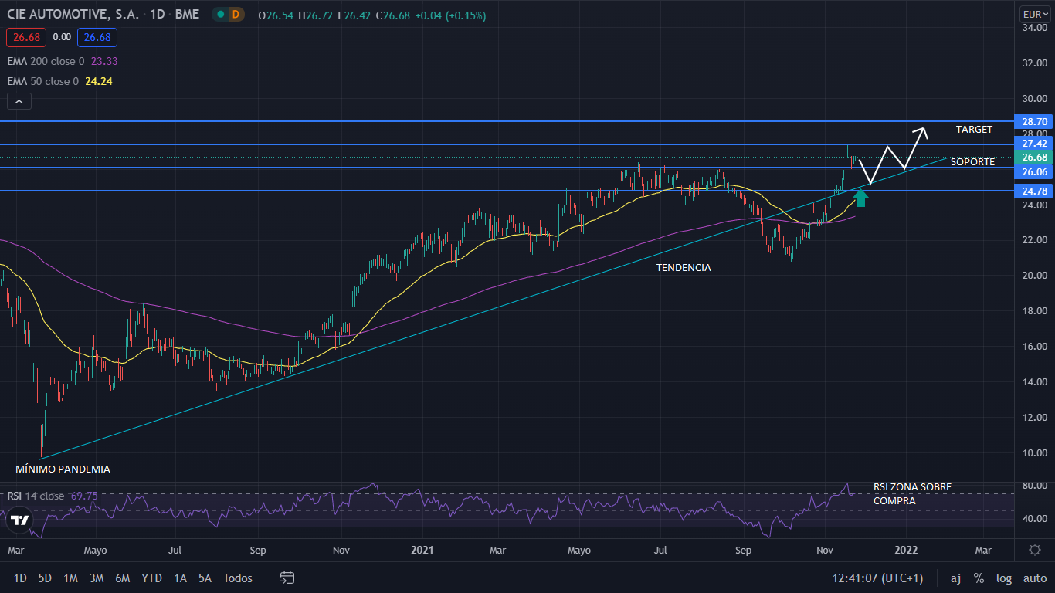1055x593 pixels.
Task: Open the go-to-date calendar icon
Action: click(x=287, y=578)
